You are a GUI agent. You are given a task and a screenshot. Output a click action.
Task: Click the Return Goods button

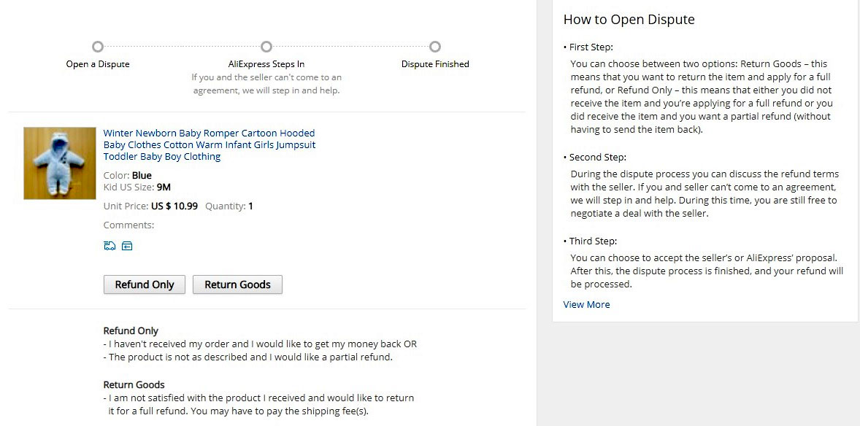click(x=237, y=284)
